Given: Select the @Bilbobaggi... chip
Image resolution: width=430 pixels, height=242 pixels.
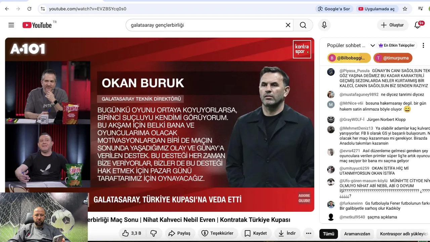Looking at the screenshot, I should 349,58.
